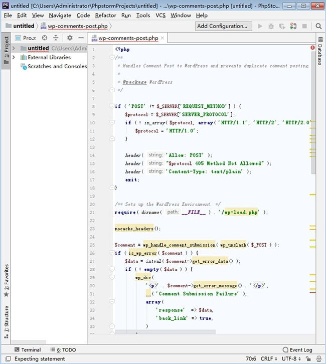Screen dimensions: 326x364
Task: Click the red error indicator in editor
Action: 312,48
